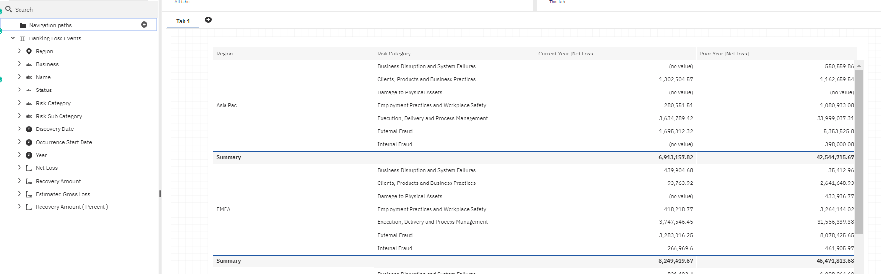Click the Risk Sub Category abc icon

click(x=29, y=116)
